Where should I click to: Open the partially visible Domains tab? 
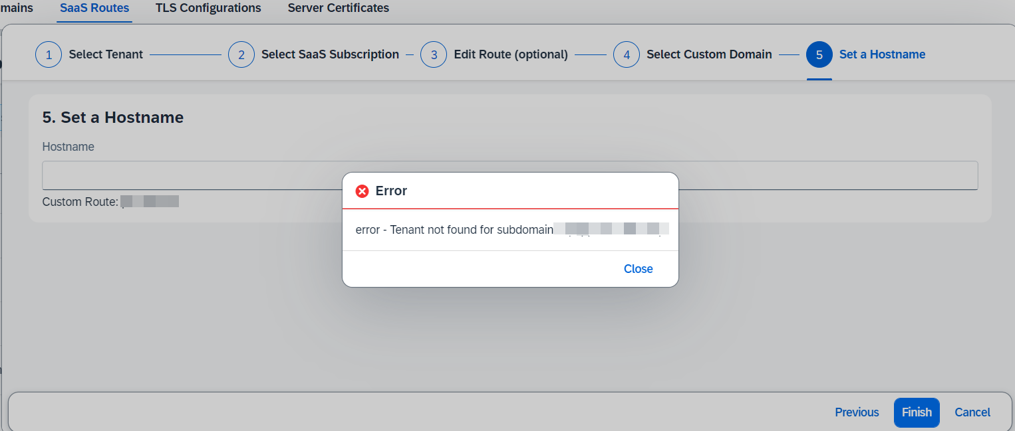(x=16, y=8)
